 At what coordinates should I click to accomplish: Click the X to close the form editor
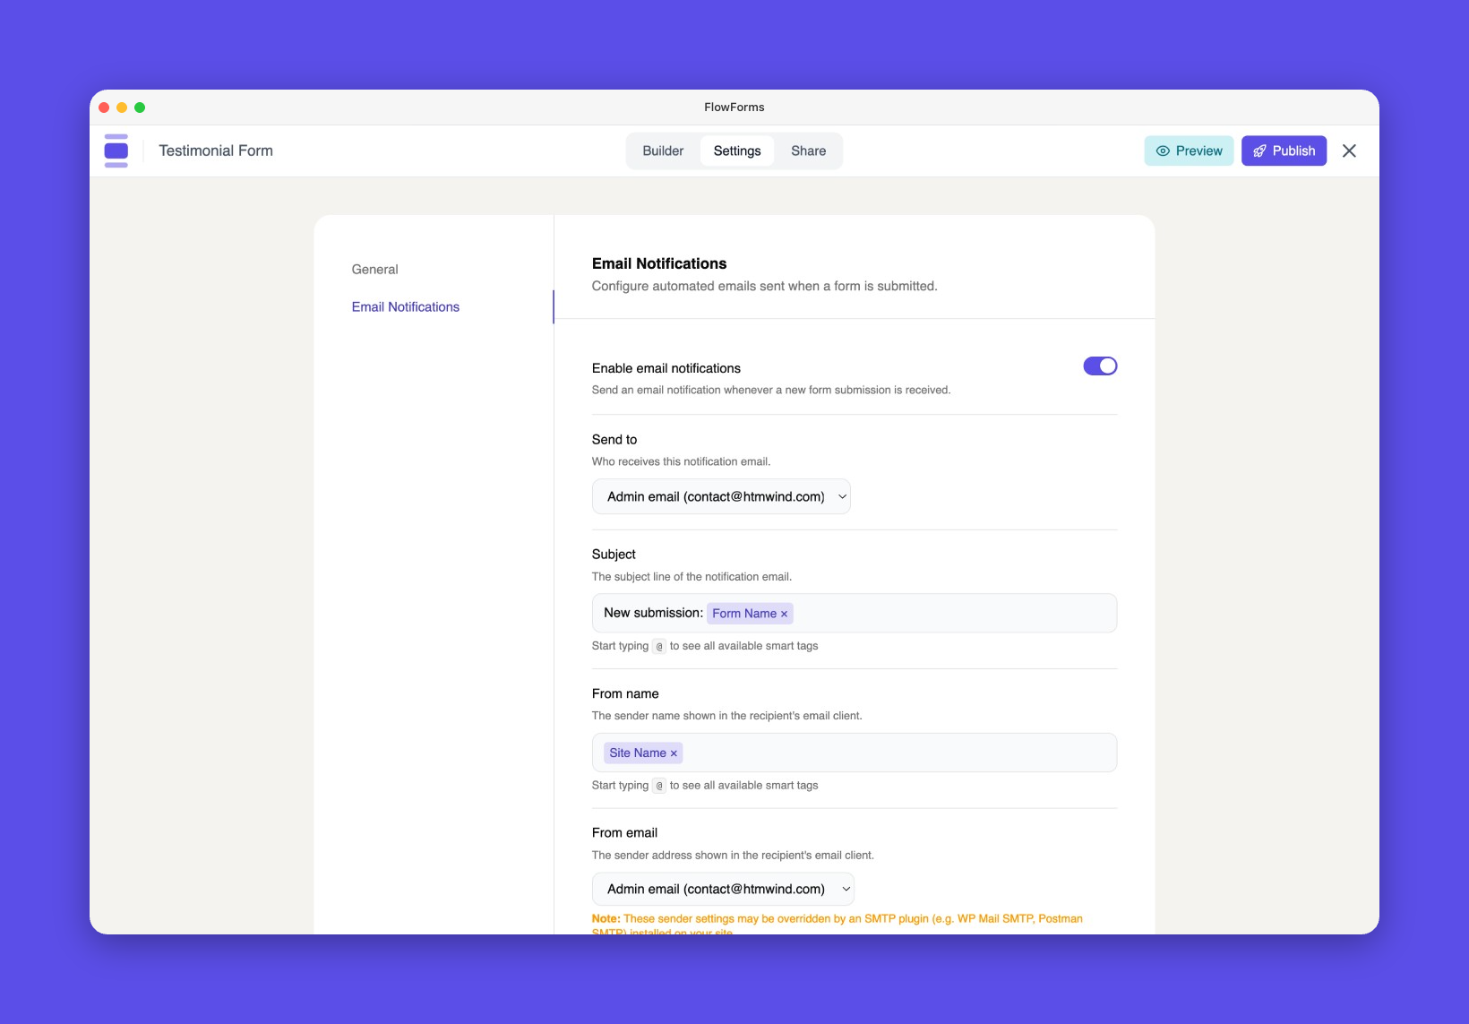(x=1349, y=151)
